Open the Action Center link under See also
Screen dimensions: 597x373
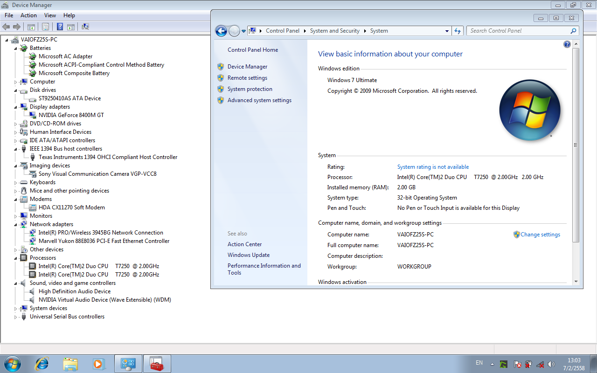click(x=244, y=244)
